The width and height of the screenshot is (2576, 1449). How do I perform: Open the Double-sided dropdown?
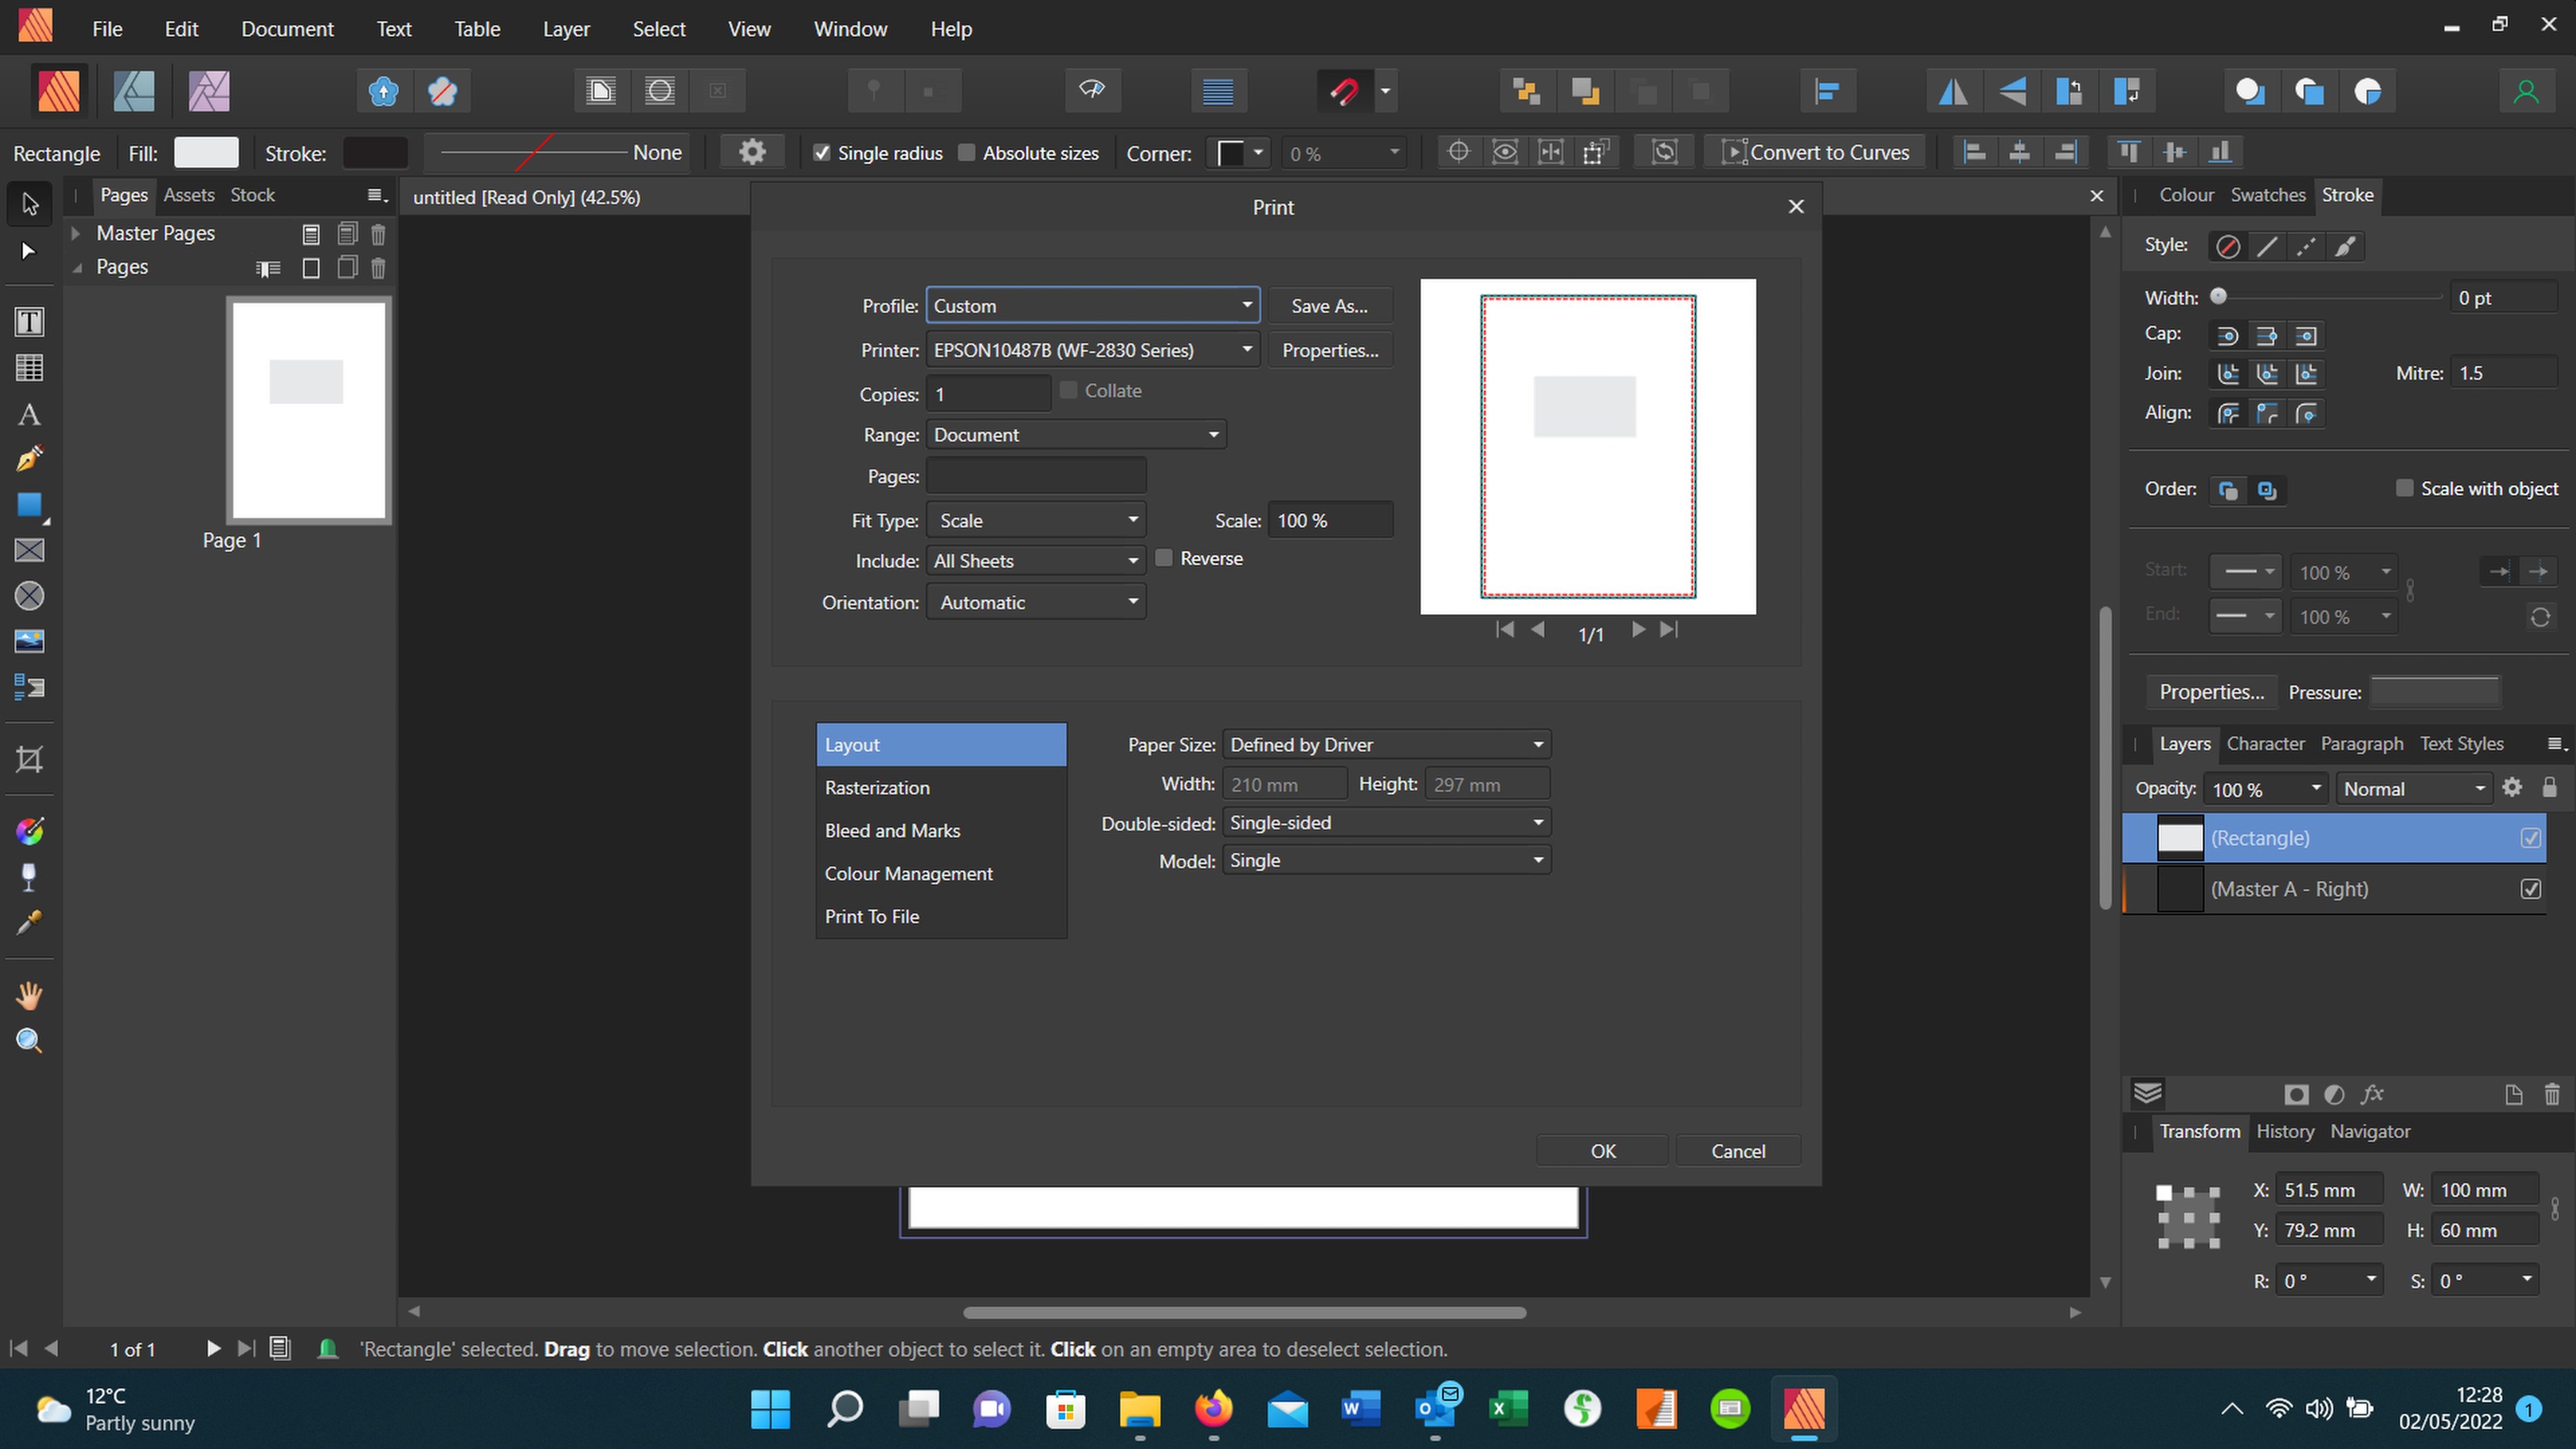(x=1386, y=823)
